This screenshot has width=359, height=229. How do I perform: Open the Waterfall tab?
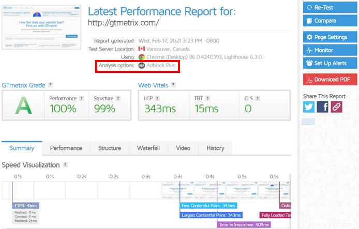148,148
